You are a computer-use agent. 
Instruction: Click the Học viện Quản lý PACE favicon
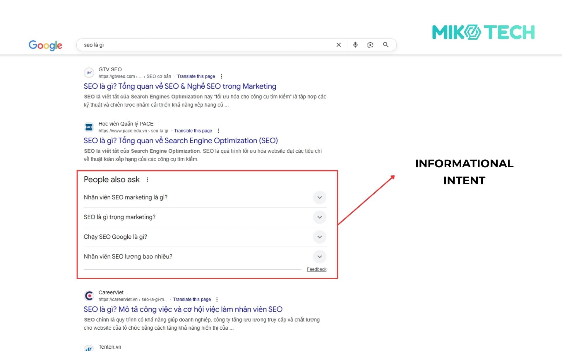(89, 127)
